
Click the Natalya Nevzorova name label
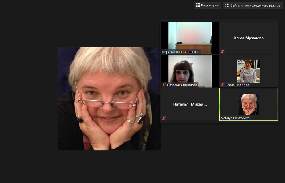click(x=235, y=118)
